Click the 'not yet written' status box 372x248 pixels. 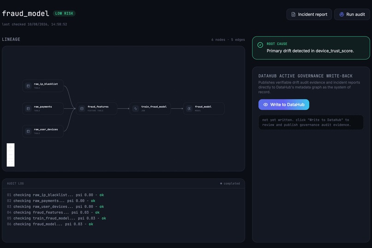pos(311,122)
